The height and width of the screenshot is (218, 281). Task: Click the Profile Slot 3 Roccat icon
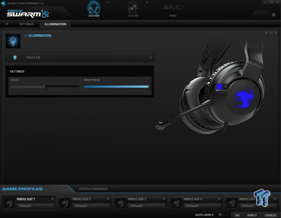[x=121, y=203]
